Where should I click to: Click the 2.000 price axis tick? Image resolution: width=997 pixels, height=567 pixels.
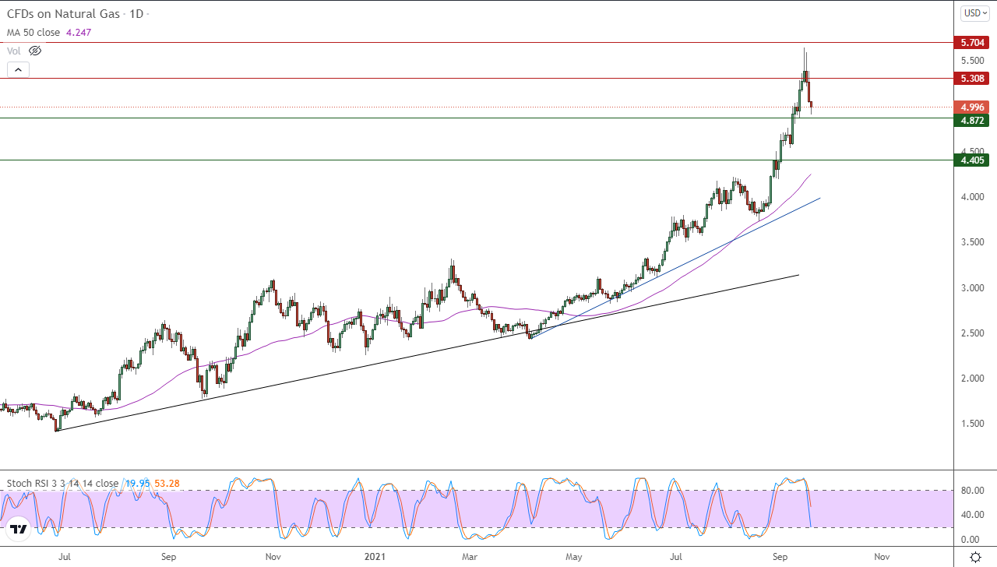[x=974, y=379]
